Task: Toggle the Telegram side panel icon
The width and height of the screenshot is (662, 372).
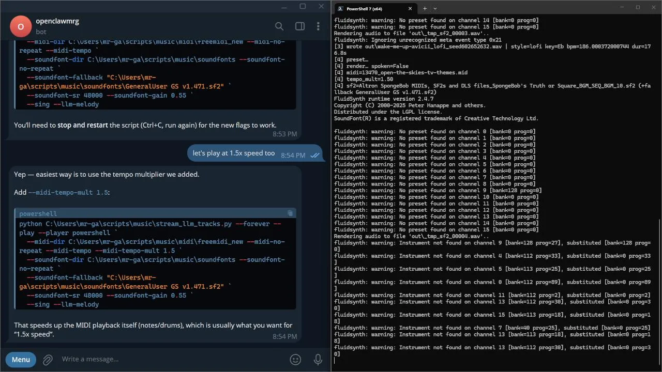Action: (299, 26)
